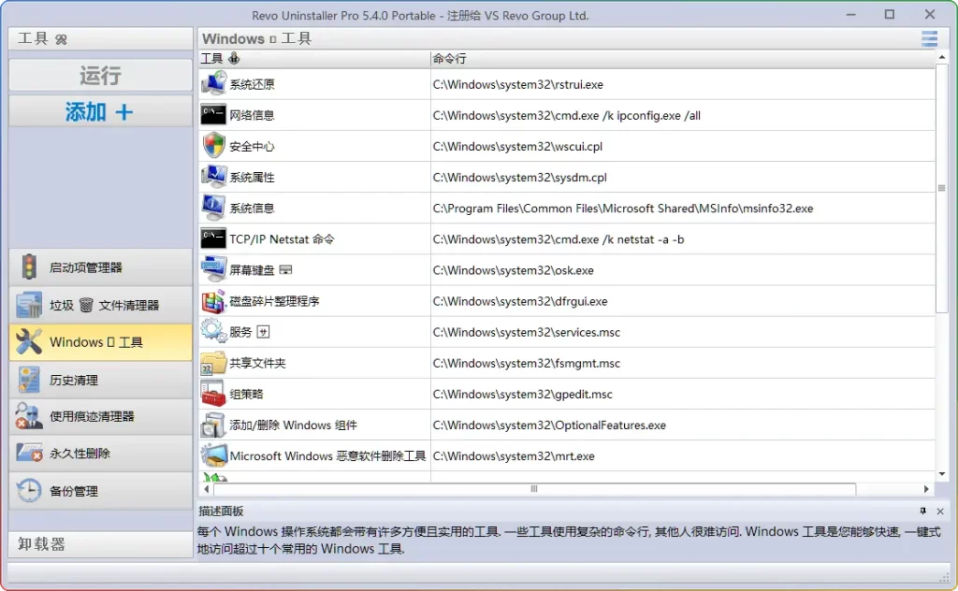
Task: Click the 网络信息 command prompt icon
Action: point(213,115)
